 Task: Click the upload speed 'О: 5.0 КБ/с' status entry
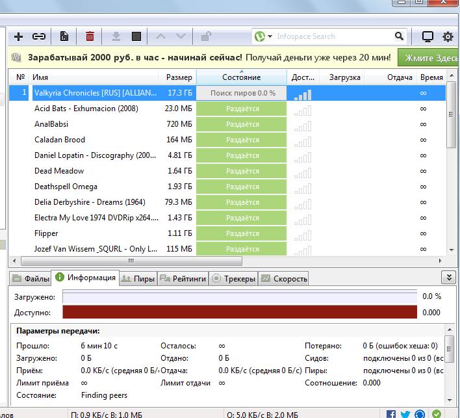click(x=262, y=415)
